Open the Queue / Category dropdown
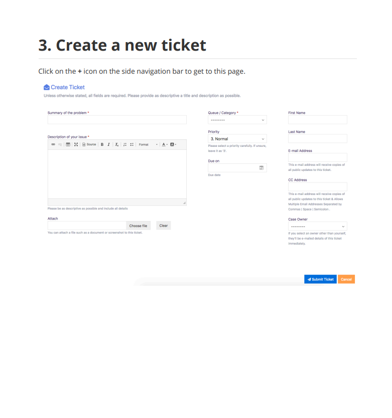Screen dimensions: 392x418 tap(237, 120)
